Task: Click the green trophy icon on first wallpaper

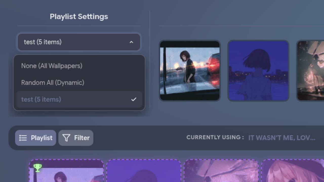Action: point(37,168)
